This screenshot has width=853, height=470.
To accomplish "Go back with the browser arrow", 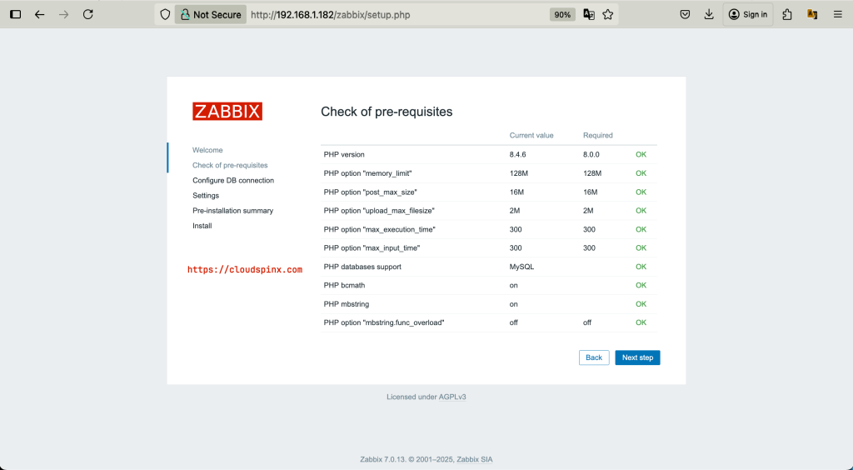I will [40, 15].
